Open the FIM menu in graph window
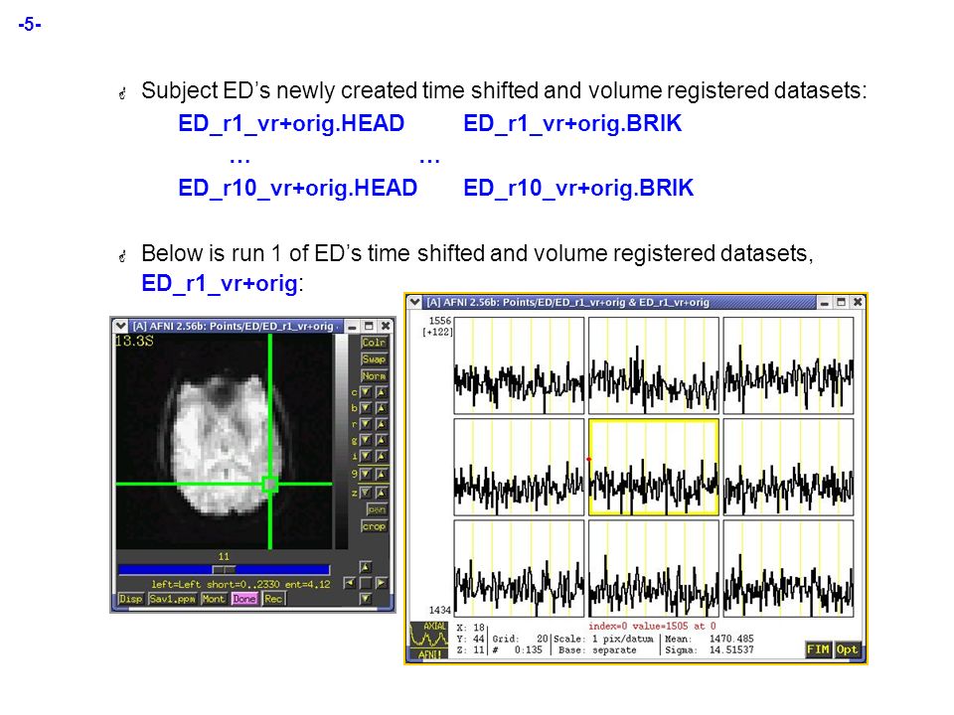954x715 pixels. (818, 649)
